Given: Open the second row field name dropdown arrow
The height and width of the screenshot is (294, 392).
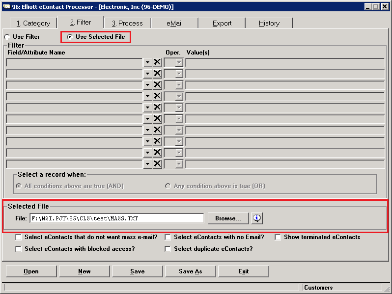Looking at the screenshot, I should tap(147, 74).
